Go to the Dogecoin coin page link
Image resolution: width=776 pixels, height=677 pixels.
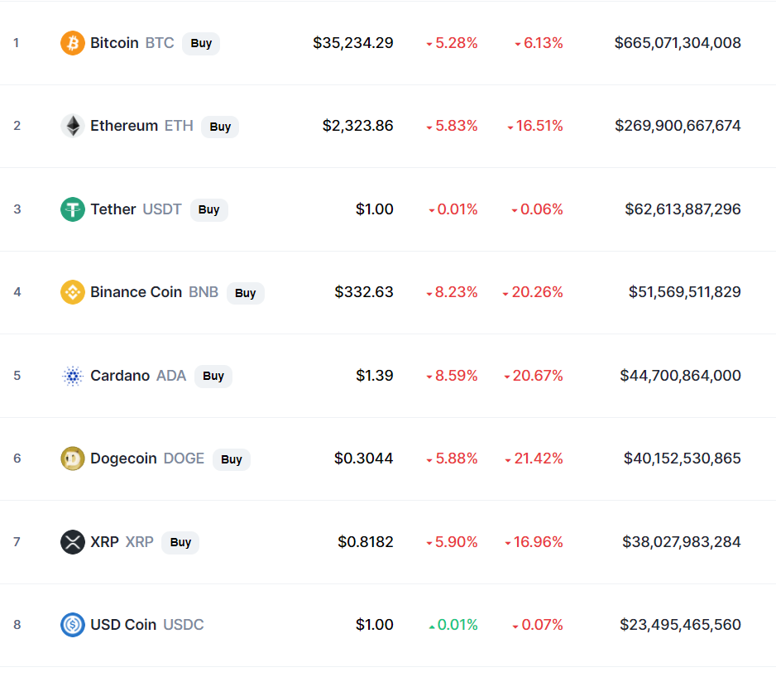(x=123, y=459)
